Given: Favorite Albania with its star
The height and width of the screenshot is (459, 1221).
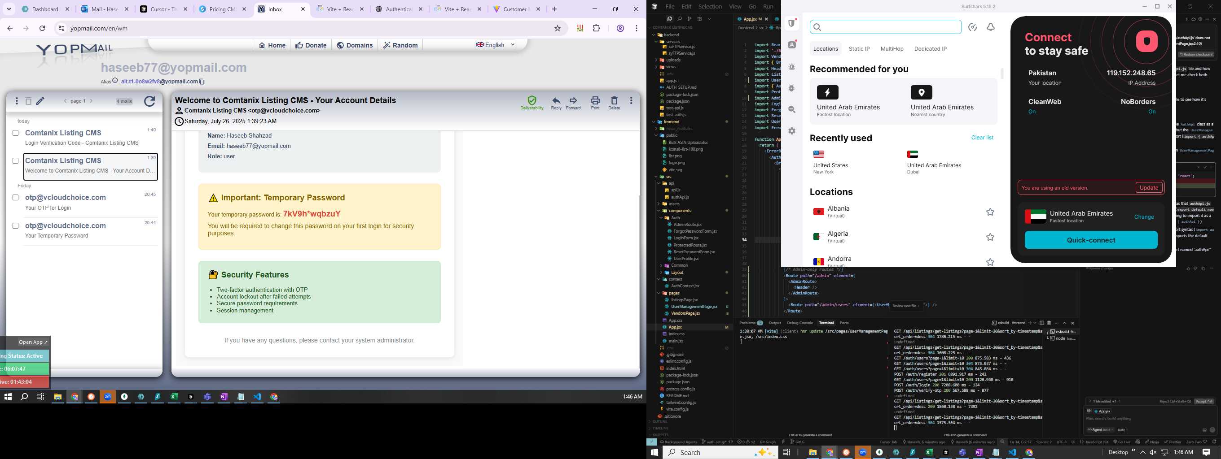Looking at the screenshot, I should [990, 212].
